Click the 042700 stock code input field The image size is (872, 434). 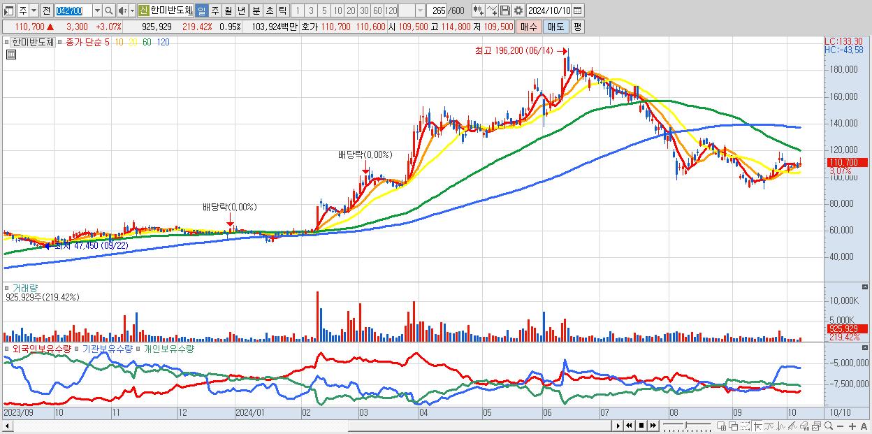tap(73, 10)
